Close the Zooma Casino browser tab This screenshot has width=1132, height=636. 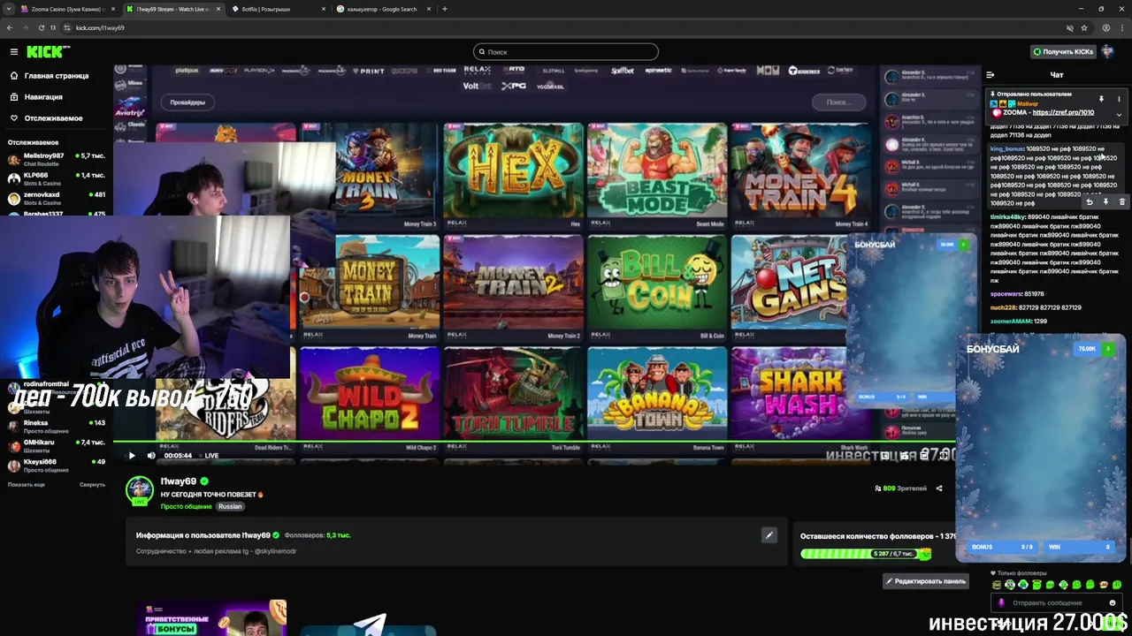(x=111, y=9)
